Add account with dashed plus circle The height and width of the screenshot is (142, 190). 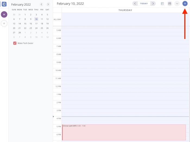(x=4, y=24)
